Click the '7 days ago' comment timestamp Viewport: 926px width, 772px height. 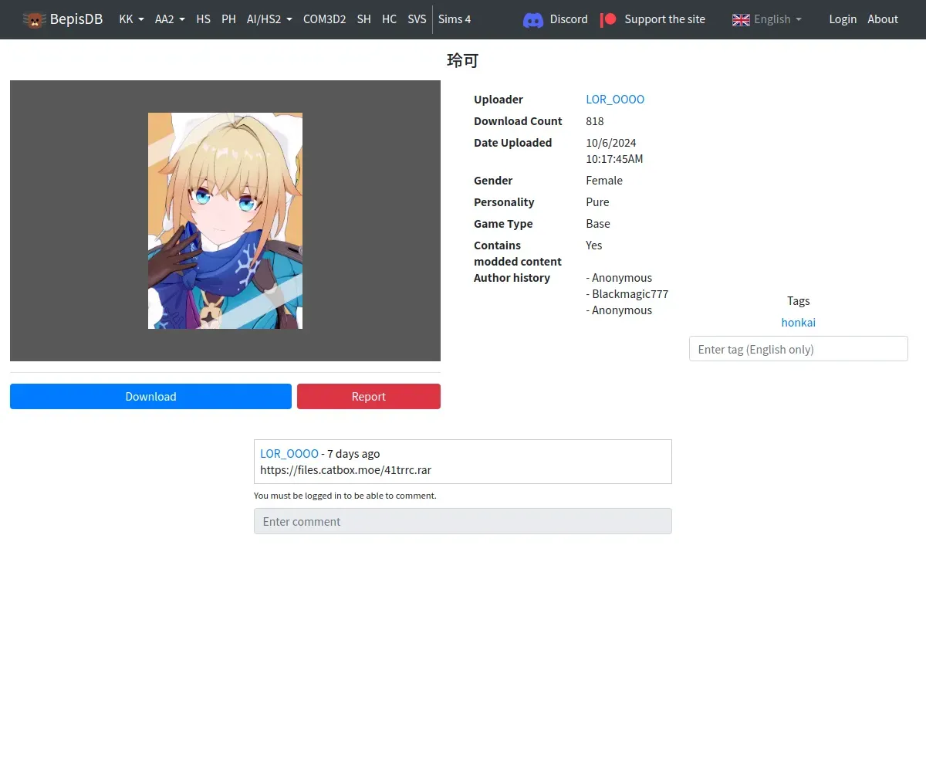pos(353,454)
